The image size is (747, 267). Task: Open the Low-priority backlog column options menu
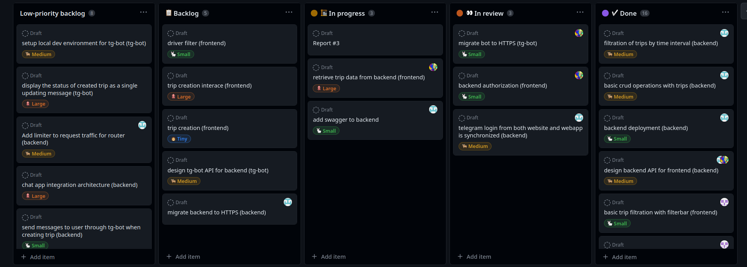tap(143, 13)
